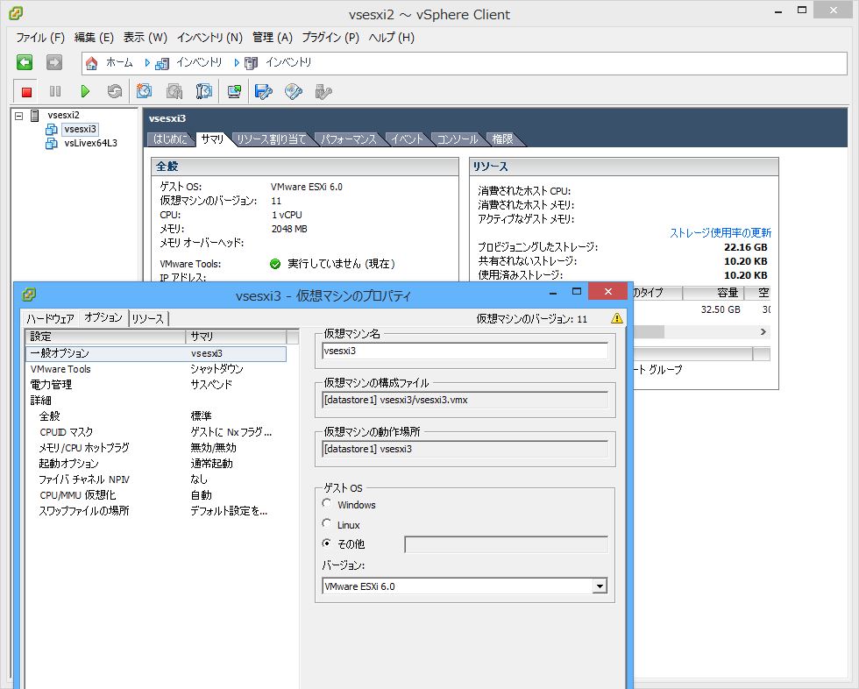Click the 容量 column header
This screenshot has width=859, height=689.
click(x=713, y=293)
